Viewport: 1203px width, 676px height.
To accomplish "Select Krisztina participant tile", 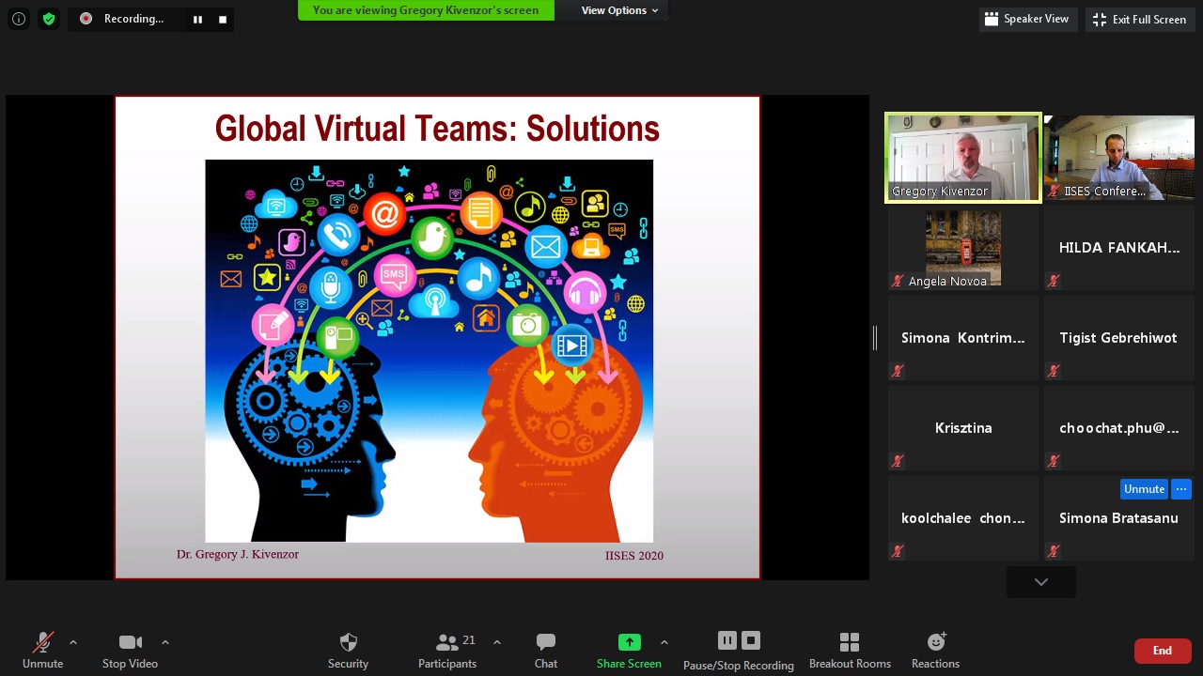I will [963, 428].
